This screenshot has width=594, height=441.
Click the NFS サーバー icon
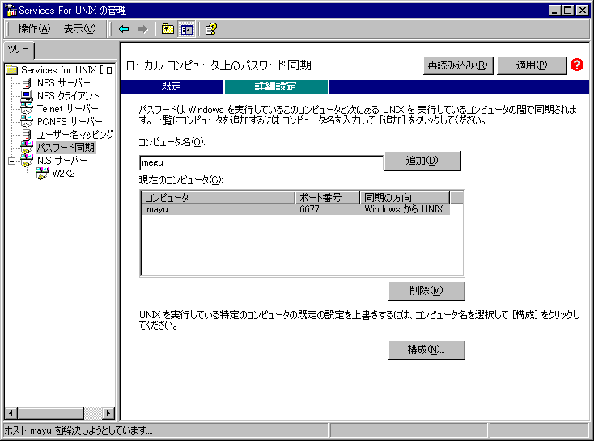[x=27, y=83]
